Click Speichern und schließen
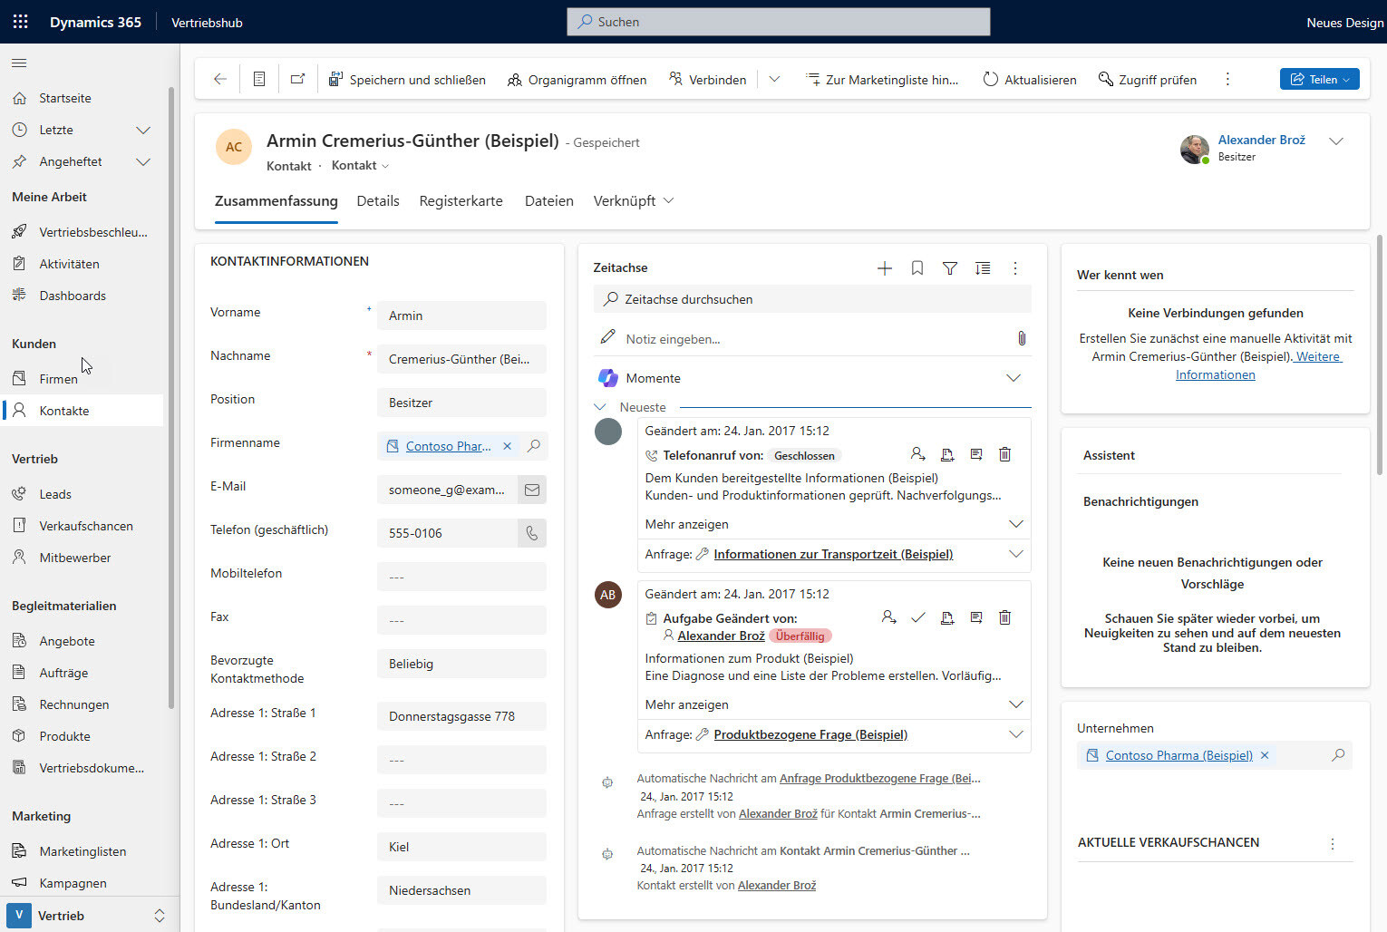 coord(406,80)
